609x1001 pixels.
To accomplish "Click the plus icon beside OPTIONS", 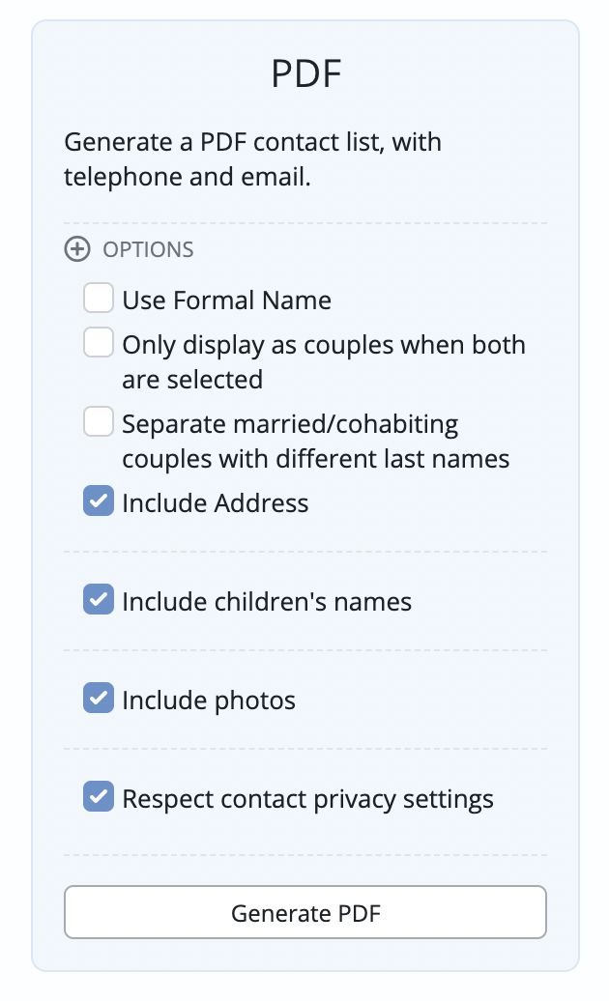I will [76, 249].
